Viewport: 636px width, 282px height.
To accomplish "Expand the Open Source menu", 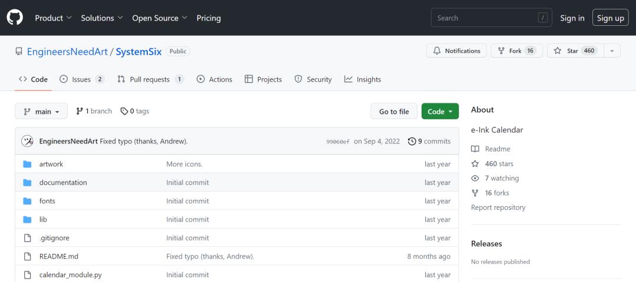I will [160, 18].
